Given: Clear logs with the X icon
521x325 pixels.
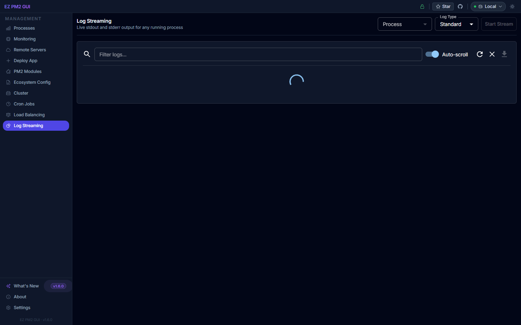Looking at the screenshot, I should tap(492, 54).
